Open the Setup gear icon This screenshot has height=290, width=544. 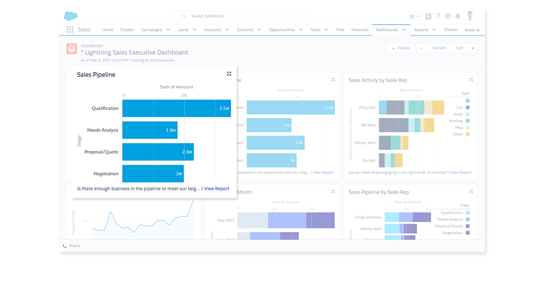tap(448, 16)
